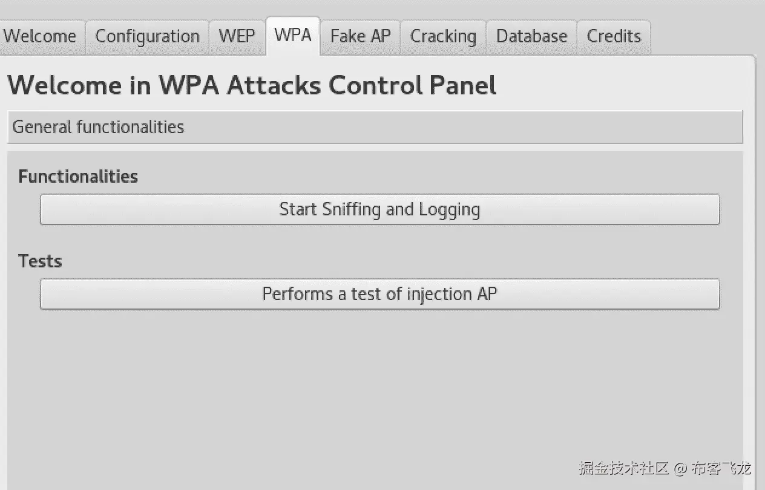Expand the General functionalities section header

coord(375,127)
